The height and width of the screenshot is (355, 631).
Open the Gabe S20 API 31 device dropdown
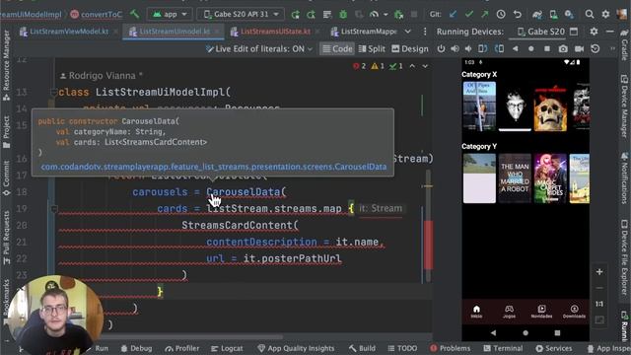pos(241,14)
